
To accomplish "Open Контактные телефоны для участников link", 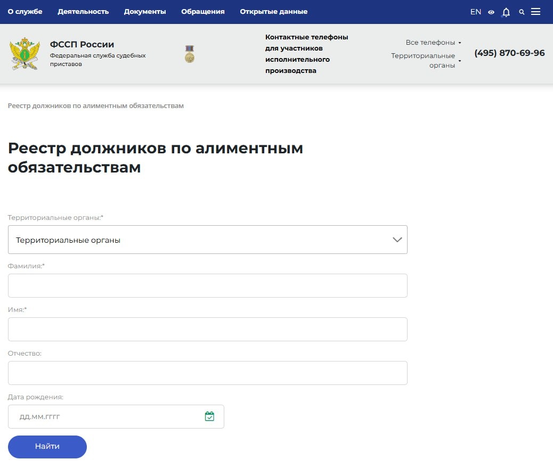I will point(306,54).
